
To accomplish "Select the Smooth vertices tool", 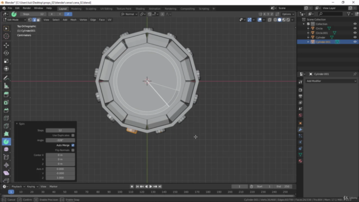I will click(6, 149).
